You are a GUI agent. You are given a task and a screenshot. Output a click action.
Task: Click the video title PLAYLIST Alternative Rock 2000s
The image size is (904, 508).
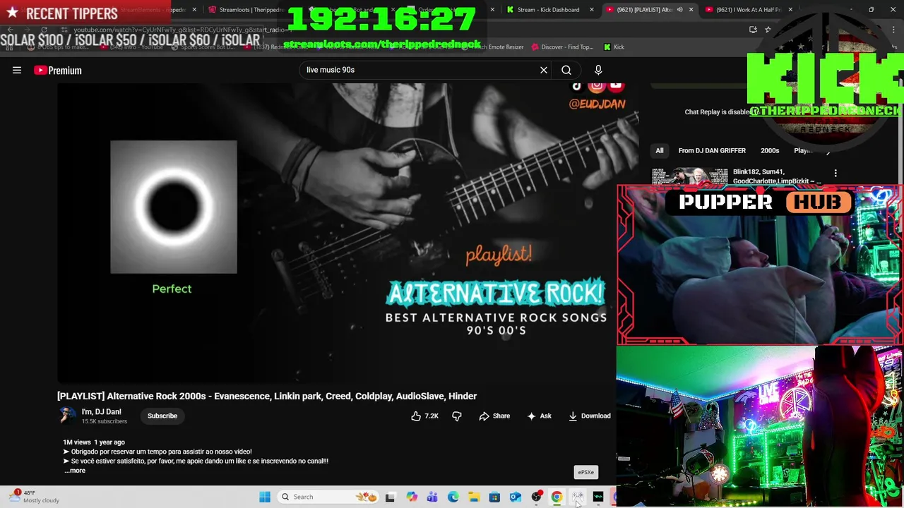click(x=267, y=396)
